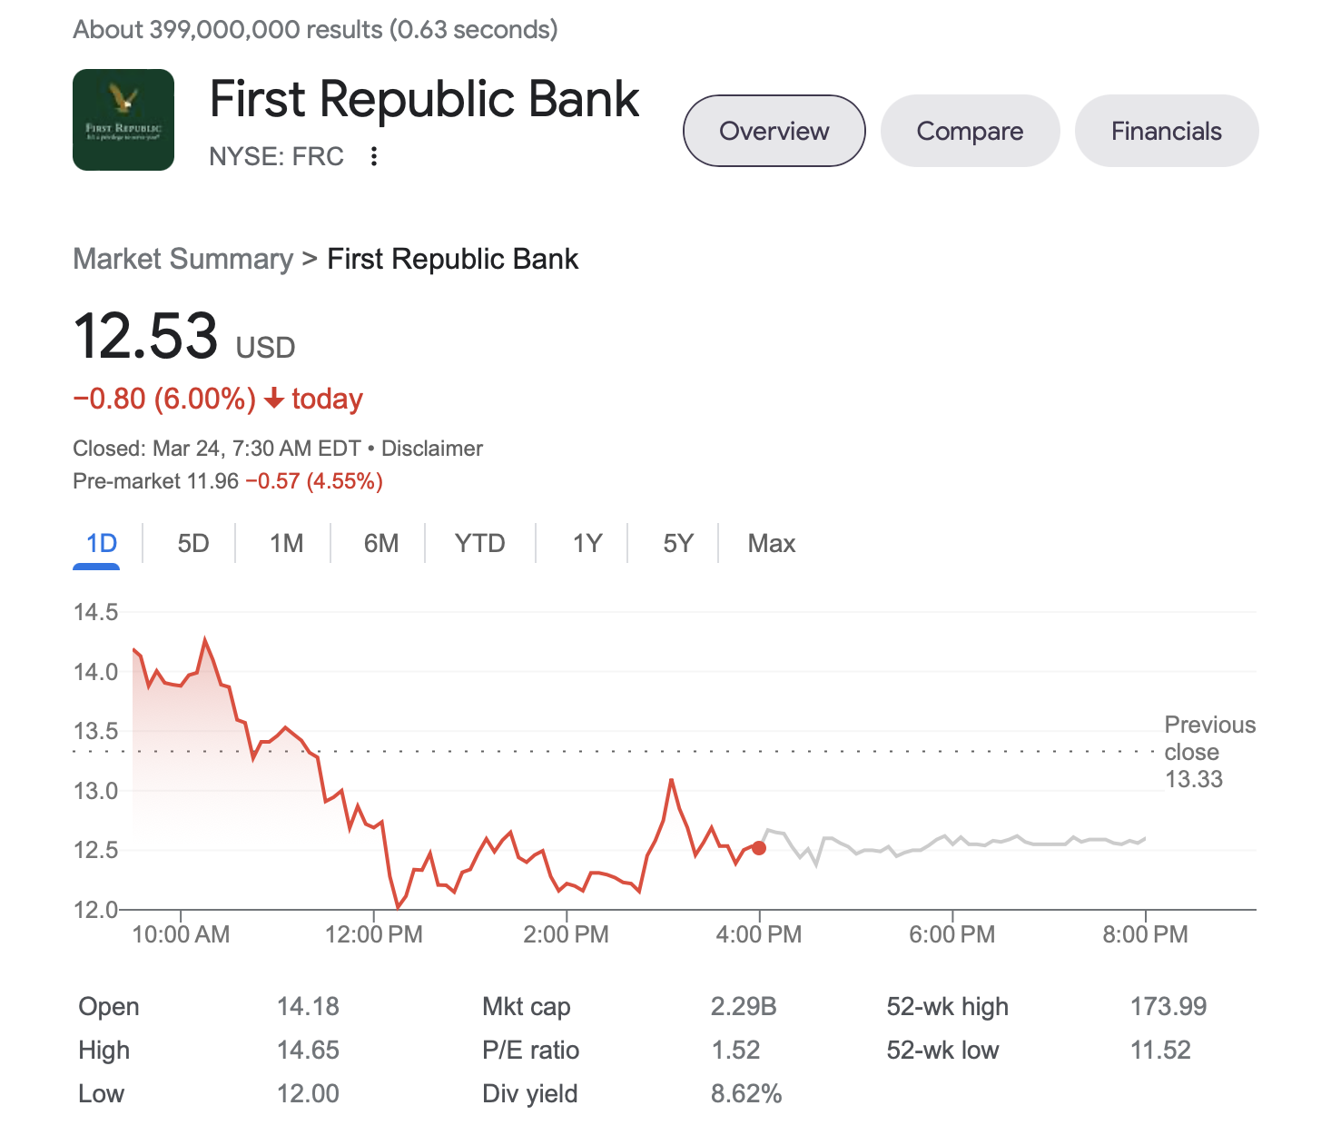Image resolution: width=1331 pixels, height=1135 pixels.
Task: Click the 12.53 USD price
Action: click(184, 336)
